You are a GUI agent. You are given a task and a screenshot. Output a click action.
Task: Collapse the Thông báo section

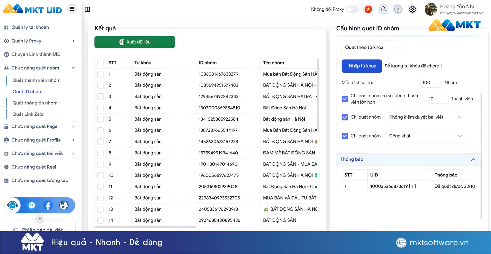[473, 160]
